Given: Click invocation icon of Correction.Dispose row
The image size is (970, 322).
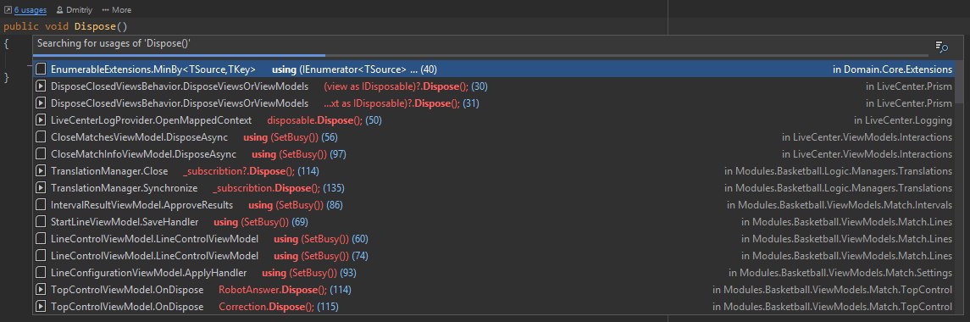Looking at the screenshot, I should click(41, 307).
